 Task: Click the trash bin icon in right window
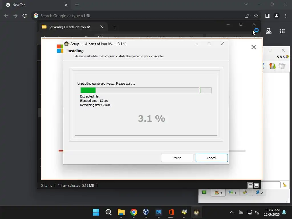pyautogui.click(x=282, y=66)
